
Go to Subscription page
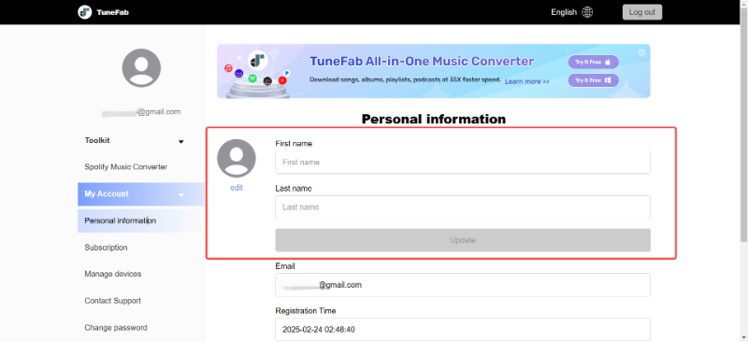(106, 248)
